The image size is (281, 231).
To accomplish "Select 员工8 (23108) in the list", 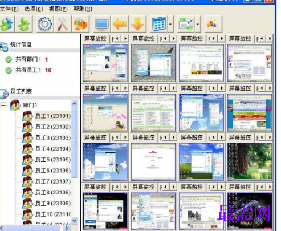I will [53, 192].
